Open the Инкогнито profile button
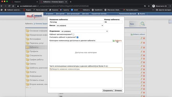This screenshot has height=97, width=172. (x=160, y=6)
